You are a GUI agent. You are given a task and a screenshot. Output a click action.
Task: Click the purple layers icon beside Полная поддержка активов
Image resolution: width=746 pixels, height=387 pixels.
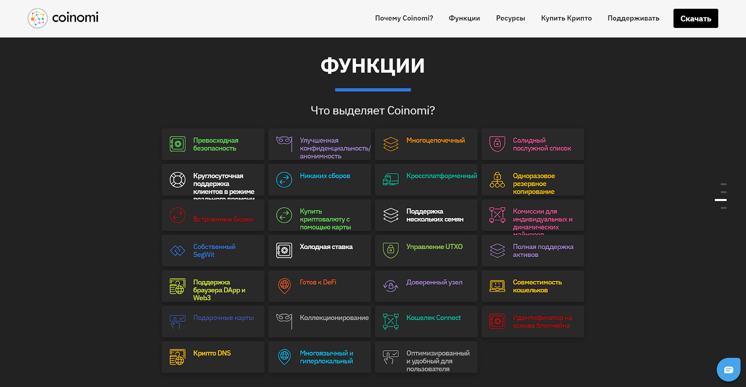(x=497, y=251)
